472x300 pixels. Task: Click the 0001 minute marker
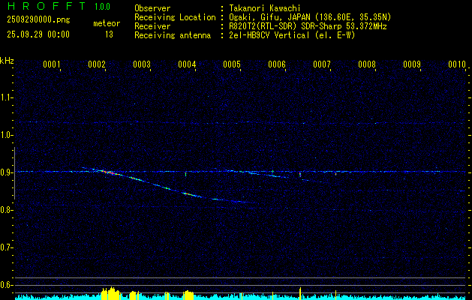(x=52, y=64)
